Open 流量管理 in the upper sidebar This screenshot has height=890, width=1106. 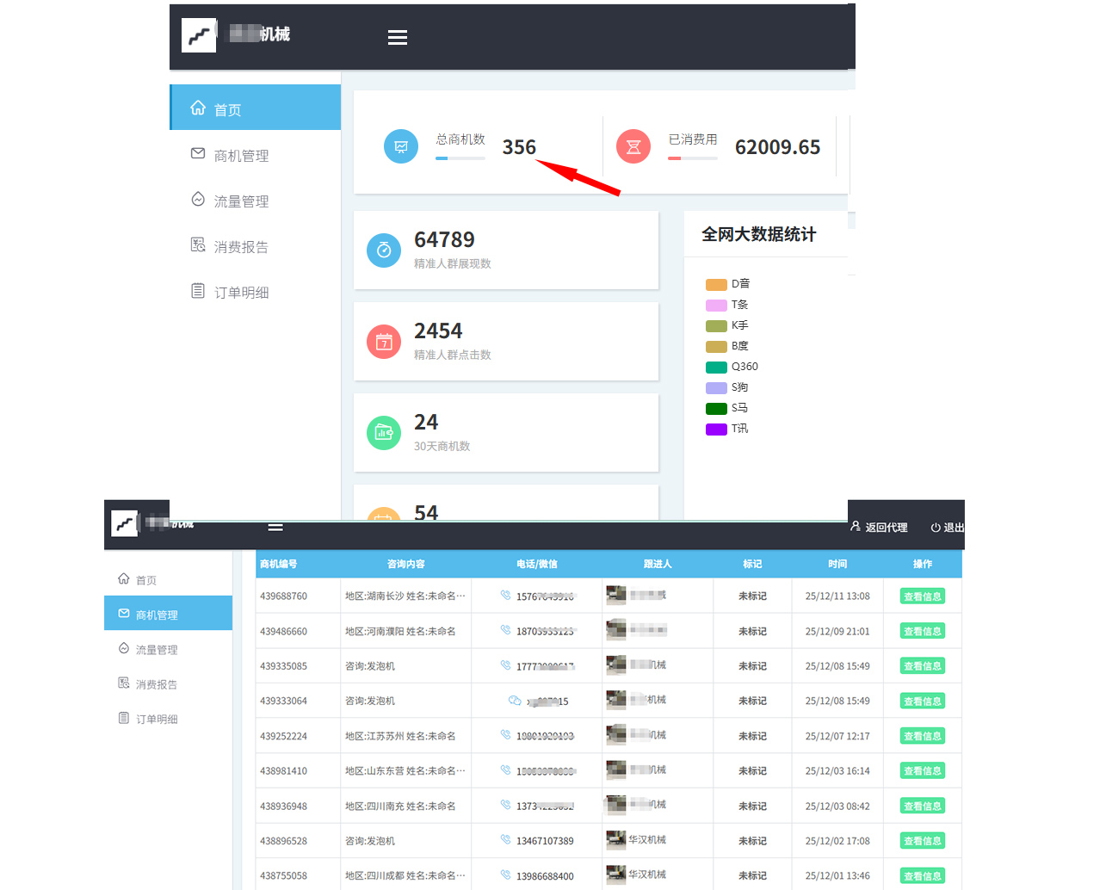(x=241, y=201)
